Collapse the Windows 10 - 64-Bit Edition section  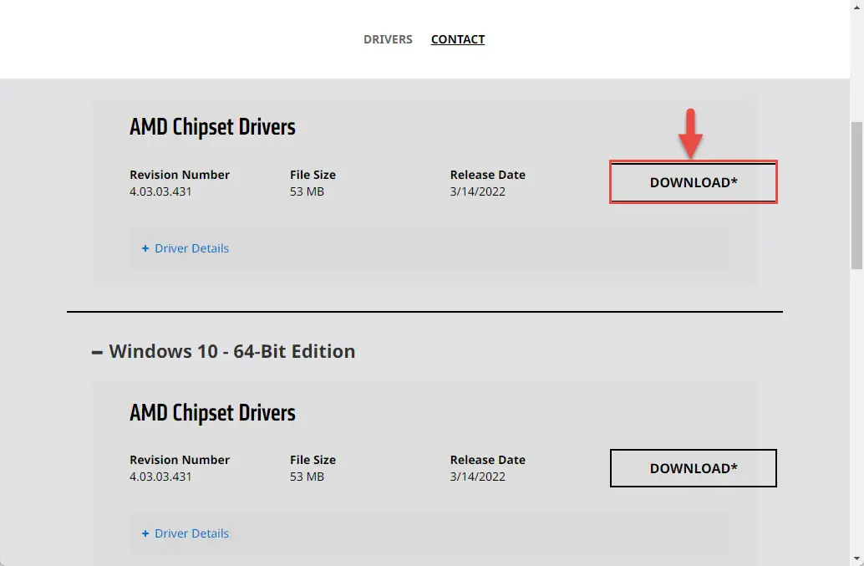coord(224,351)
